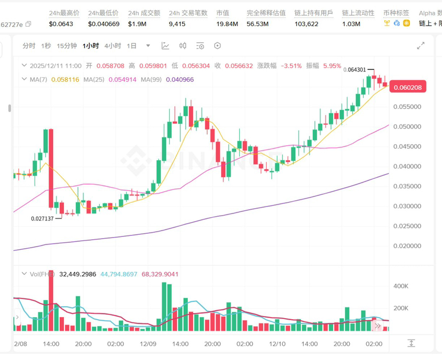
Task: Jump to latest candle double-arrow button
Action: point(378,325)
